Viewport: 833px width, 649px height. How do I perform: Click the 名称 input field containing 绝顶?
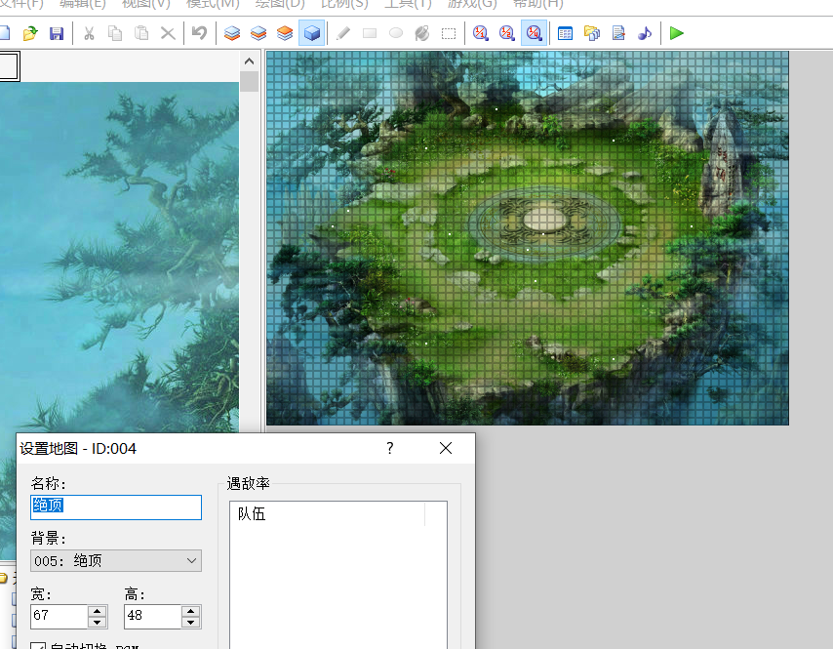click(x=116, y=507)
